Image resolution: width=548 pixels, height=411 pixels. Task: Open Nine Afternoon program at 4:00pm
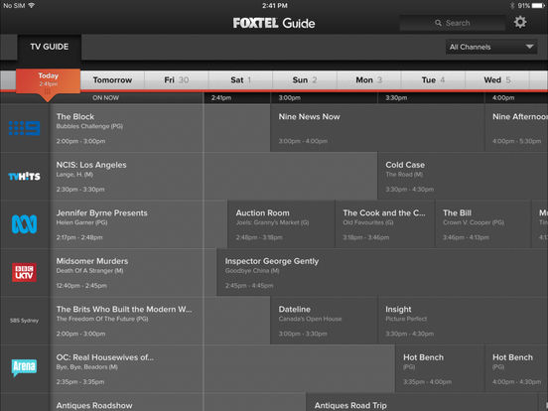tap(516, 128)
